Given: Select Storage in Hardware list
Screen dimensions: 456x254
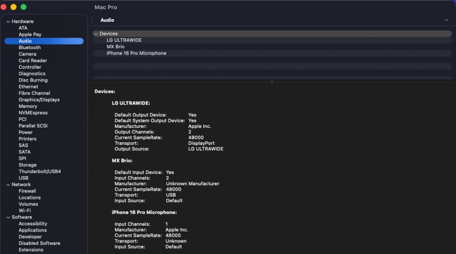Looking at the screenshot, I should 28,165.
